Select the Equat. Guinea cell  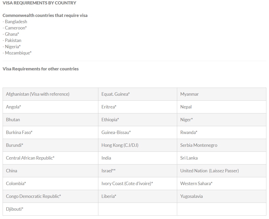click(x=116, y=94)
